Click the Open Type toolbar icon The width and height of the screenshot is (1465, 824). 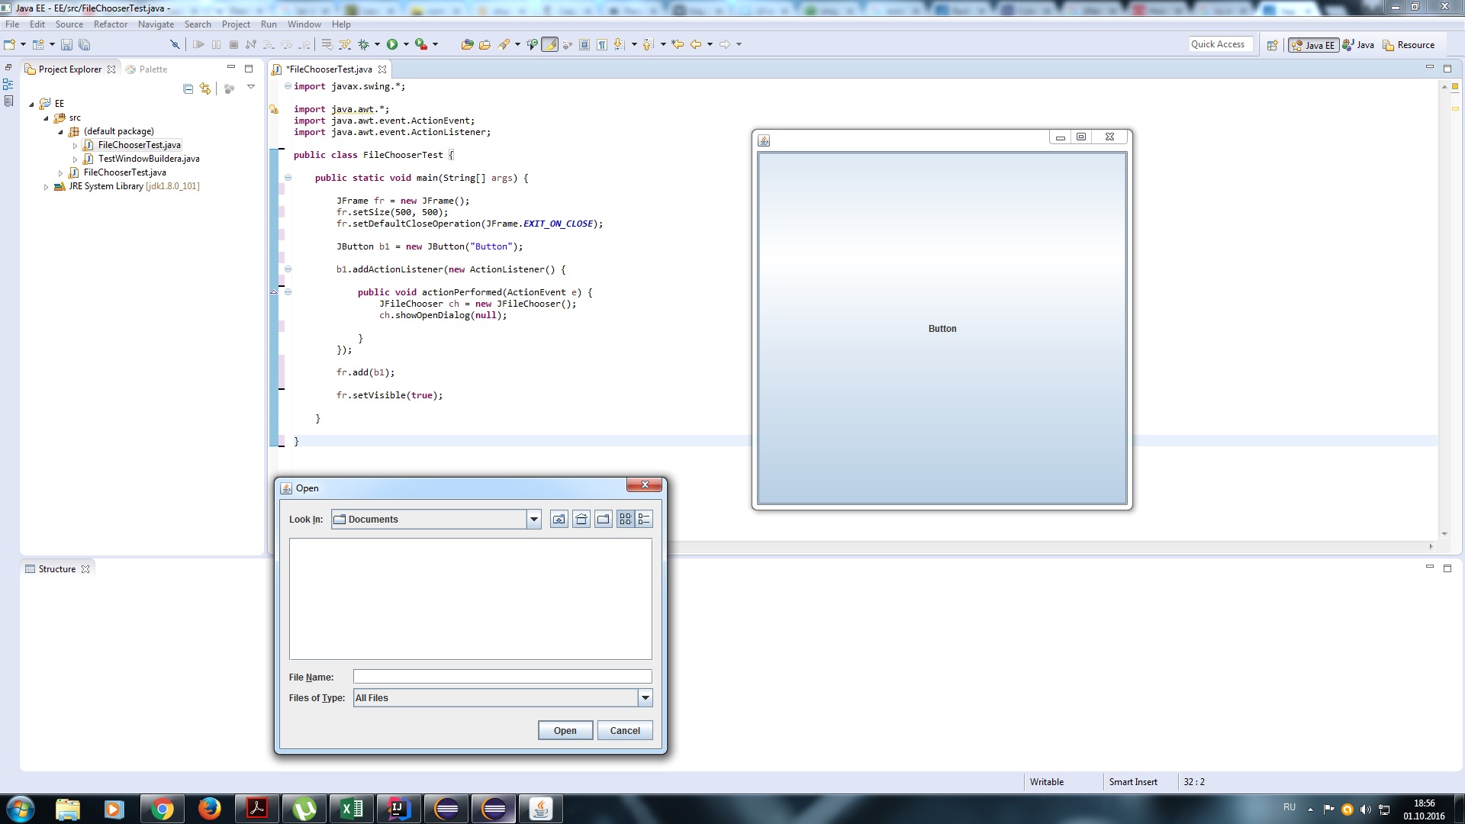click(467, 44)
